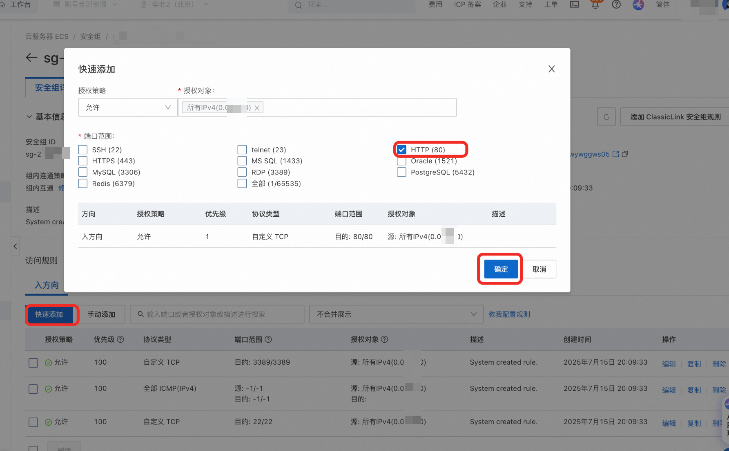Click the search magnifier in top bar
729x451 pixels.
point(299,5)
